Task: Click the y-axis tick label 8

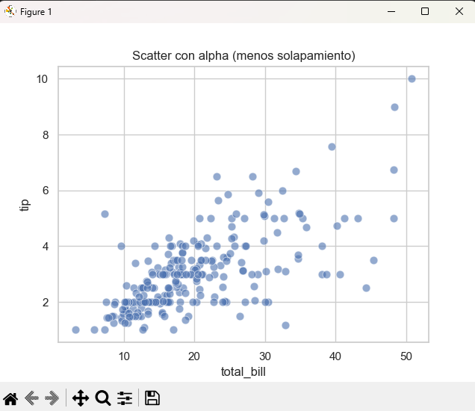Action: pos(44,135)
